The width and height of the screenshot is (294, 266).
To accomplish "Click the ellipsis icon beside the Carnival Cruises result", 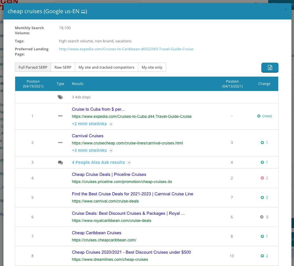I will coord(60,142).
